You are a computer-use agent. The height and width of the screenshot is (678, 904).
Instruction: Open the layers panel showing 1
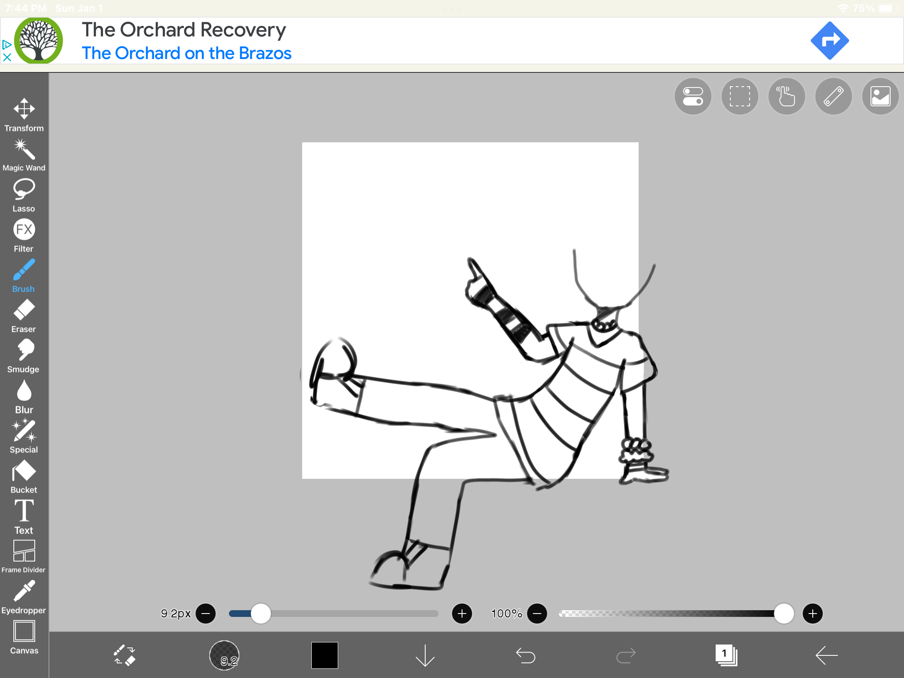[x=726, y=655]
